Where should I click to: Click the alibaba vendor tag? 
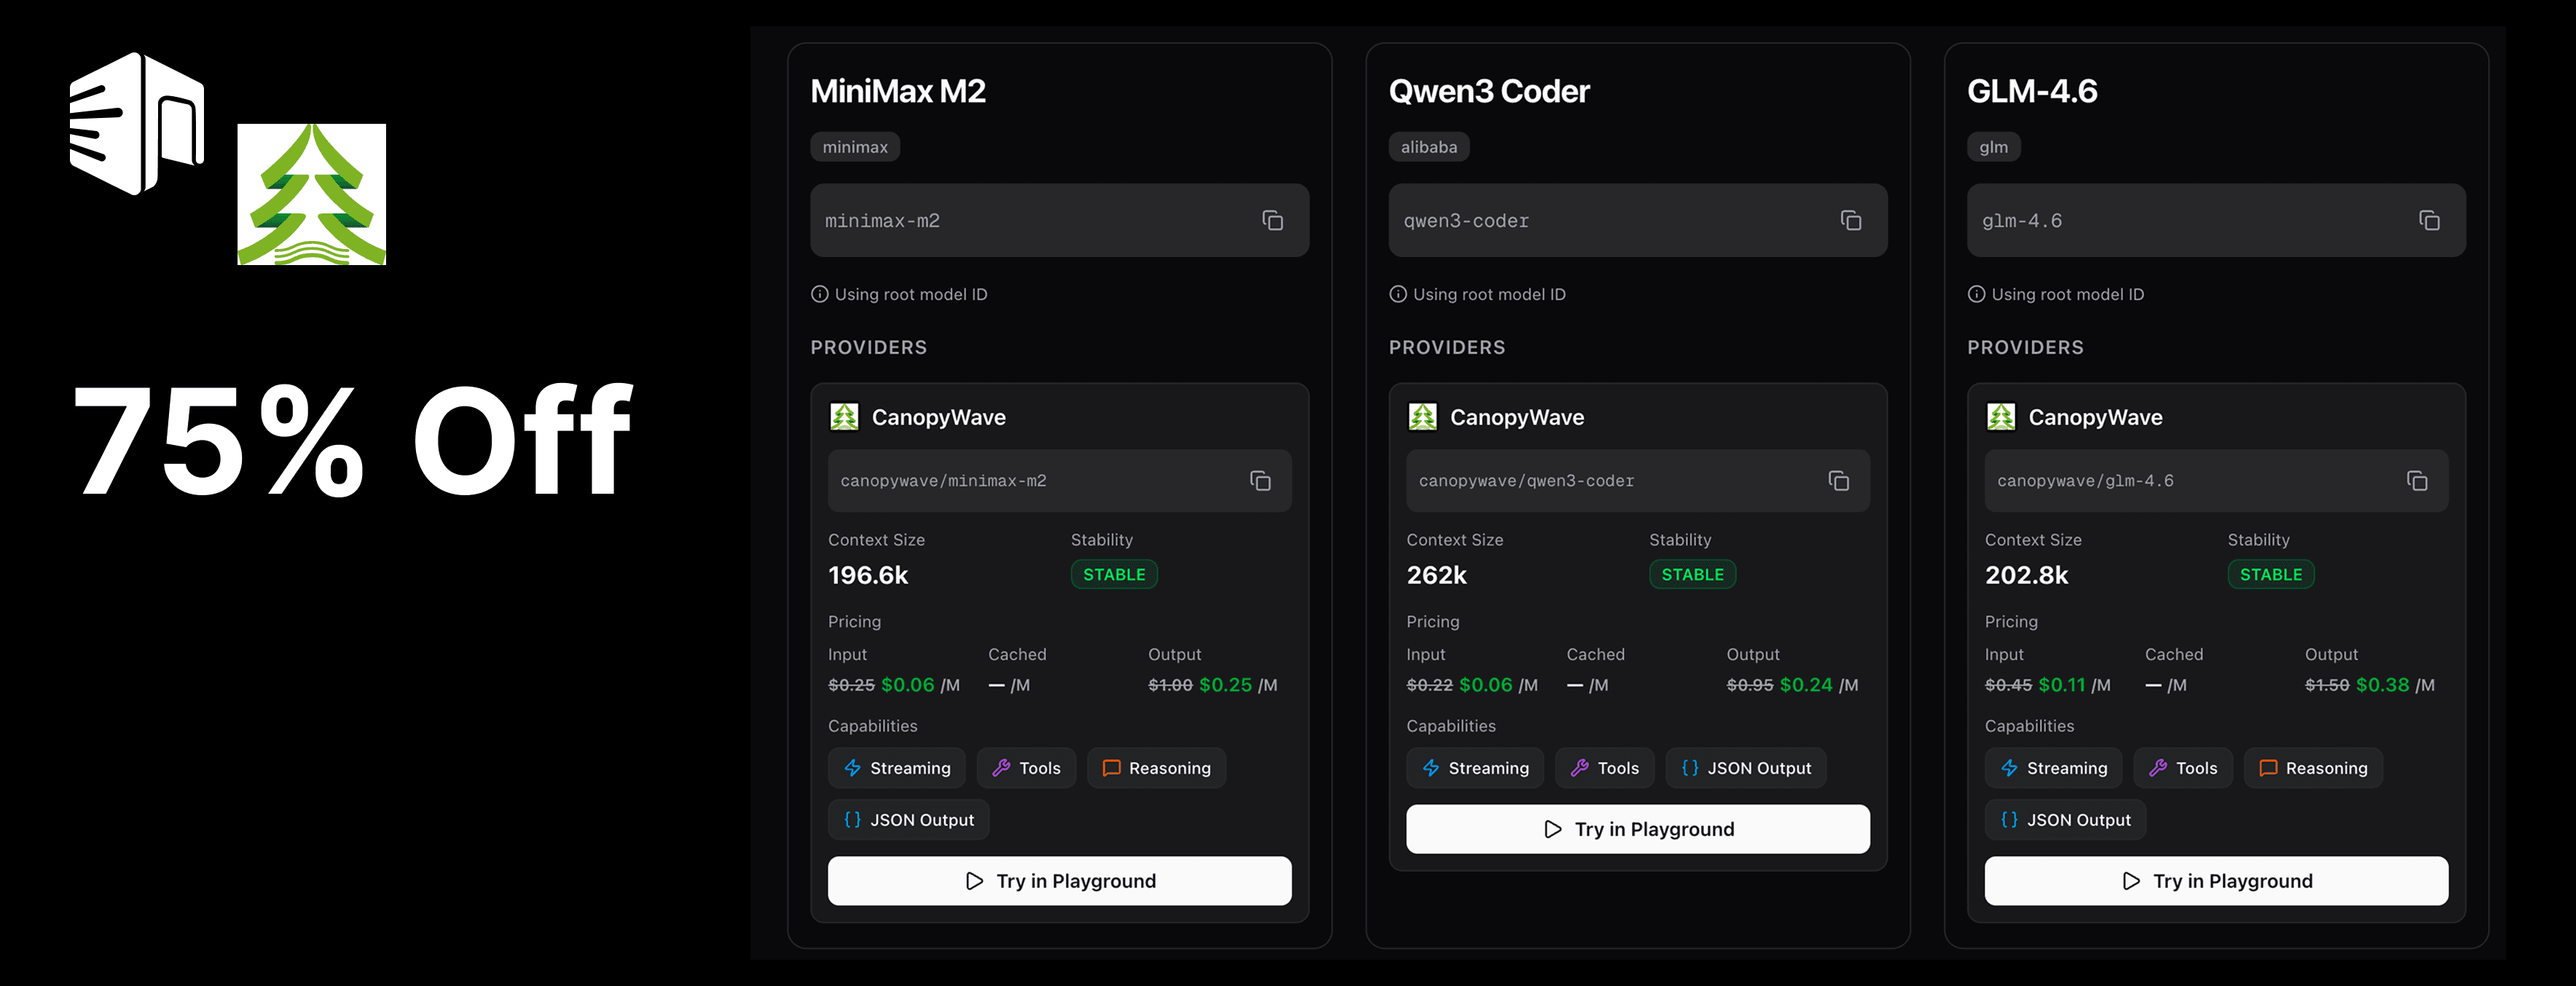pos(1428,147)
